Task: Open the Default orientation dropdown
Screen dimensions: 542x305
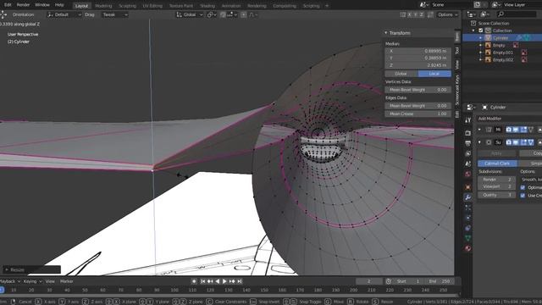Action: coord(64,14)
